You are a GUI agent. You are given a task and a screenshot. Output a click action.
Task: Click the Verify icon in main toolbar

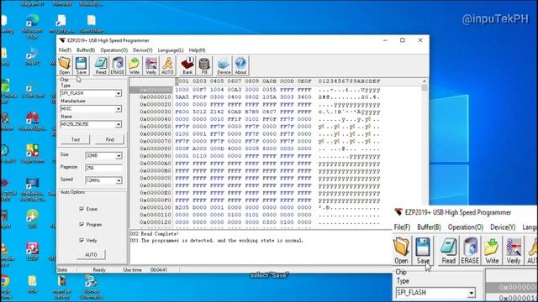150,65
